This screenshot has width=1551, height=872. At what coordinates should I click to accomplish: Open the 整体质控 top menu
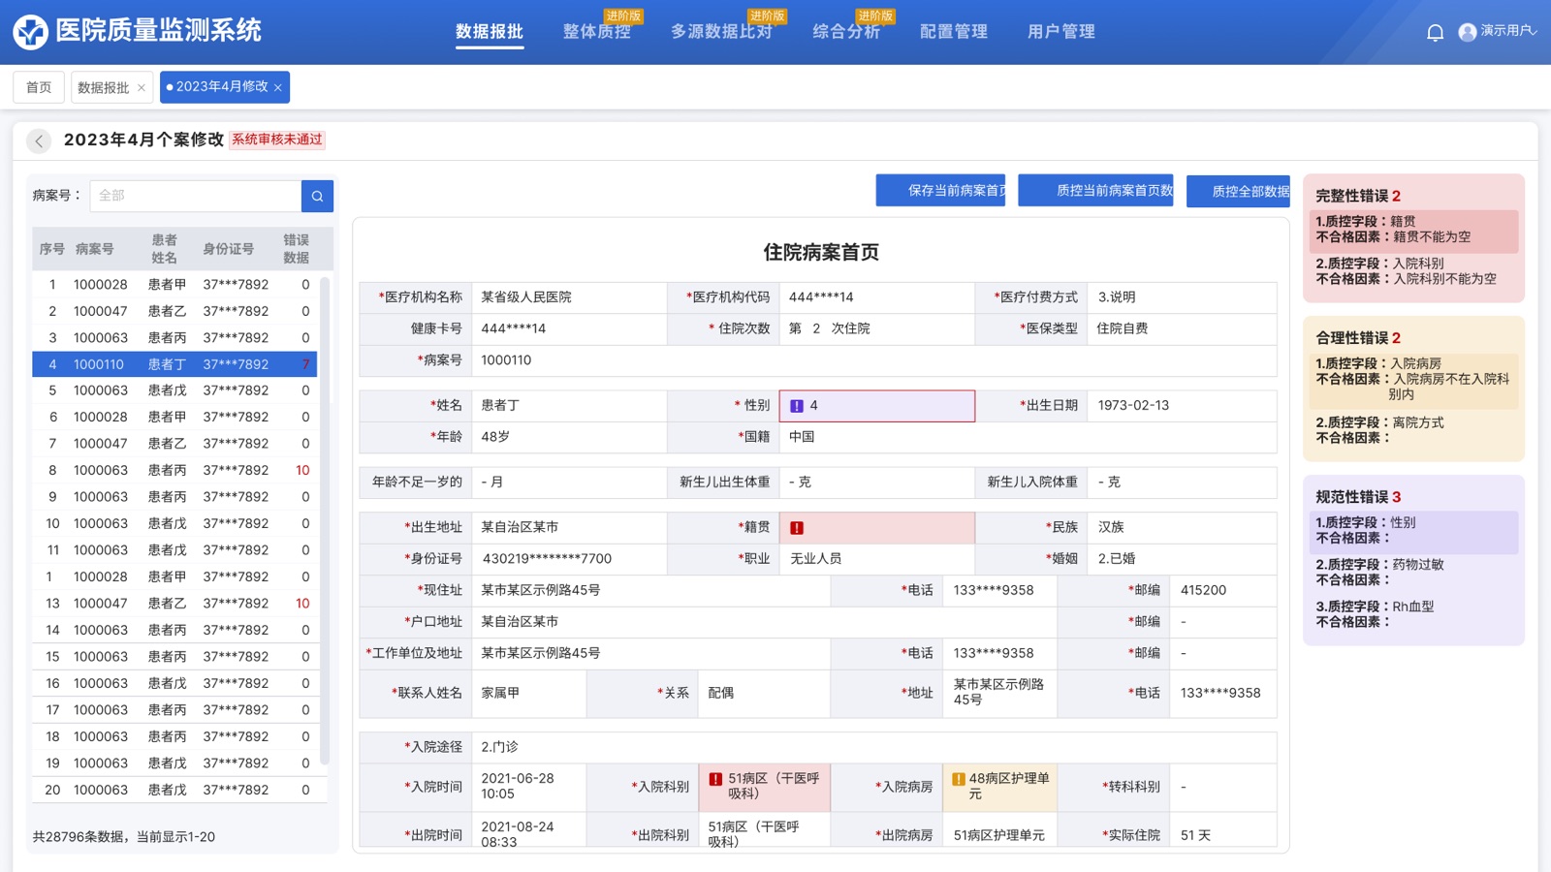(x=597, y=32)
